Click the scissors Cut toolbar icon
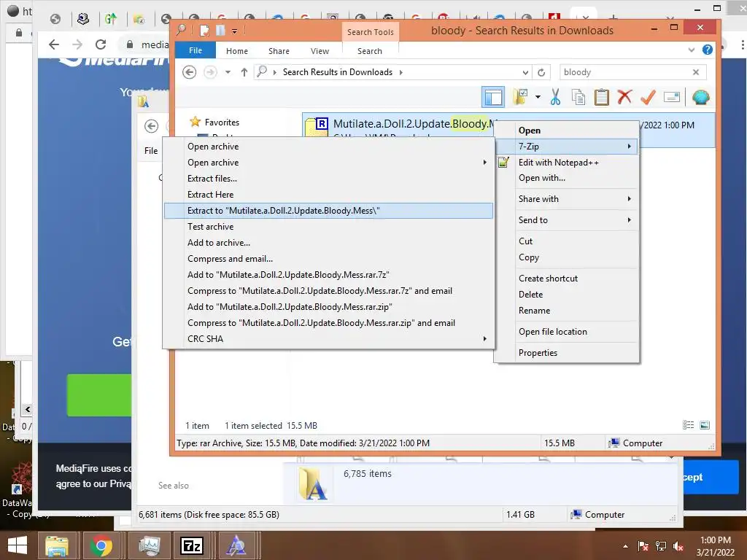The width and height of the screenshot is (747, 560). [555, 97]
